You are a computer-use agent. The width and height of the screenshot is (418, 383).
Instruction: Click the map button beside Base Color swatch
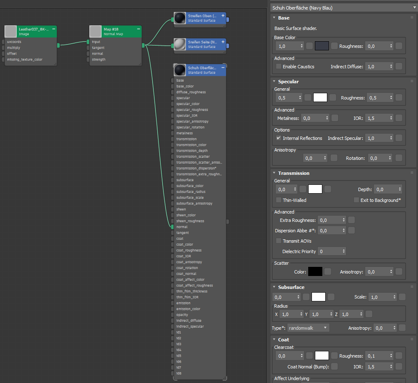[334, 46]
